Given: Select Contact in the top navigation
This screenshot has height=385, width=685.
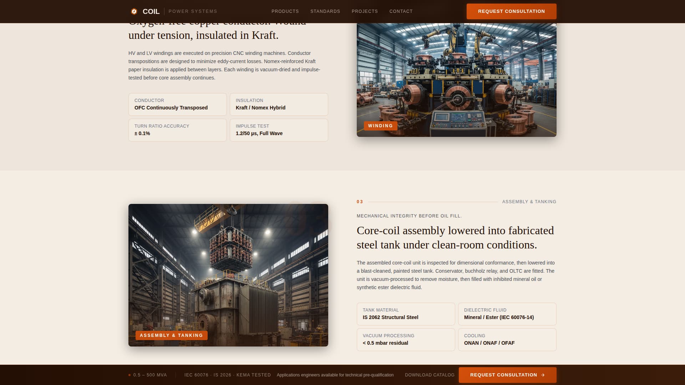Looking at the screenshot, I should pyautogui.click(x=401, y=11).
